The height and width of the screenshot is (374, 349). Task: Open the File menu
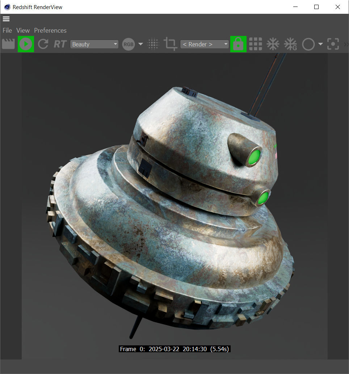click(x=7, y=30)
